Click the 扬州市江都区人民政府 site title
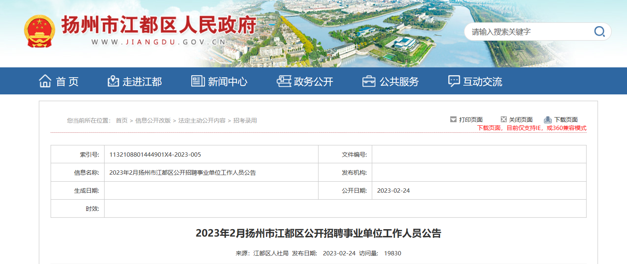This screenshot has height=264, width=627. point(159,25)
